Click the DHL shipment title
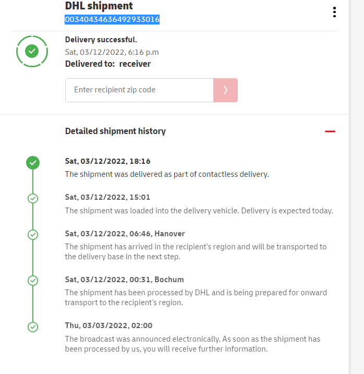Viewport: 364px width, 374px height. (x=99, y=6)
